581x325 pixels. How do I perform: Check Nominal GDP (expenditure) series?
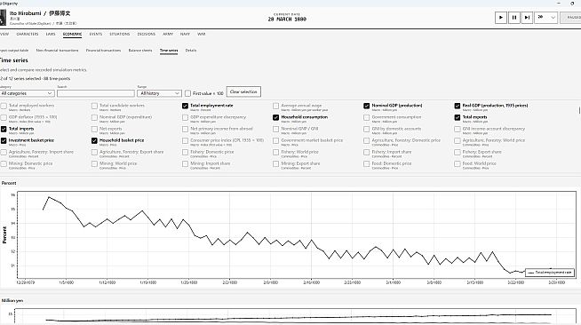pyautogui.click(x=94, y=118)
